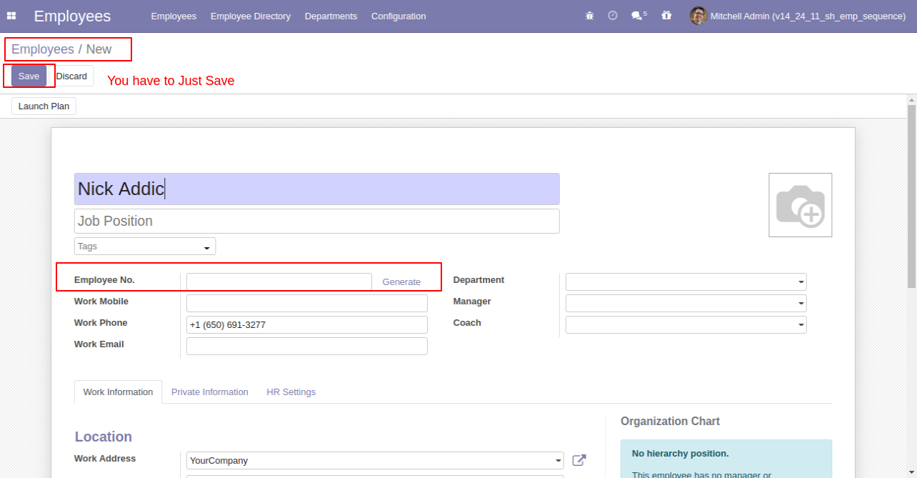Upload employee photo via camera placeholder
Screen dimensions: 917x478
[801, 205]
